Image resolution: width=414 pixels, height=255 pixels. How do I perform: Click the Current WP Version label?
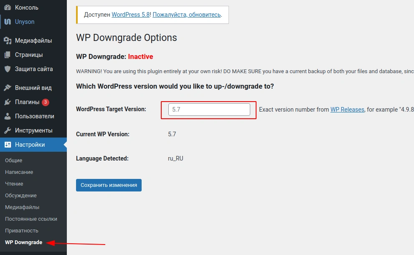click(x=103, y=134)
